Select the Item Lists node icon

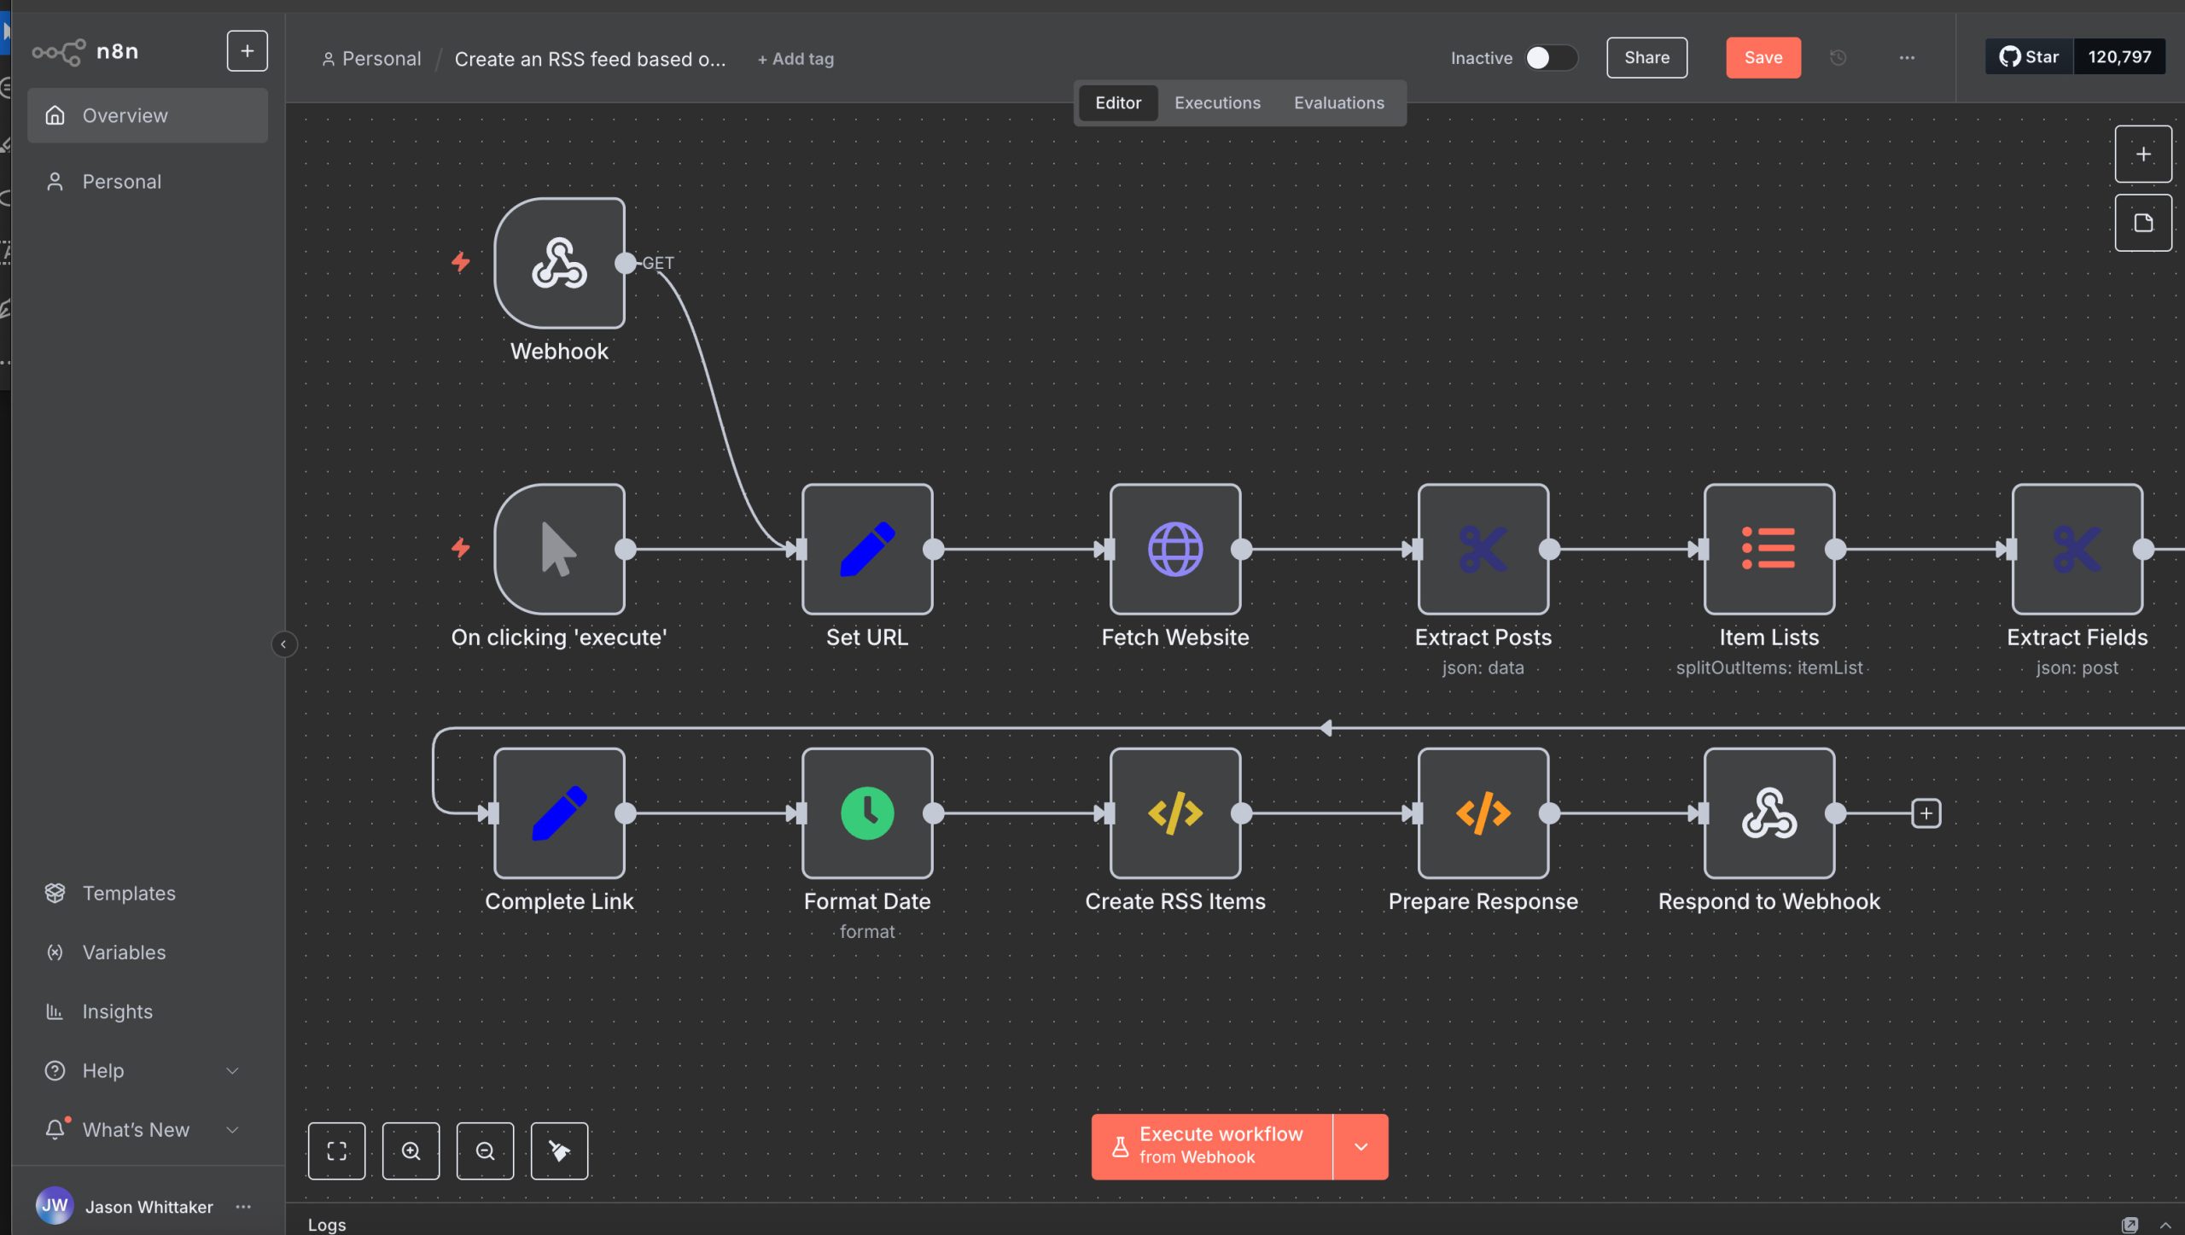(1768, 549)
